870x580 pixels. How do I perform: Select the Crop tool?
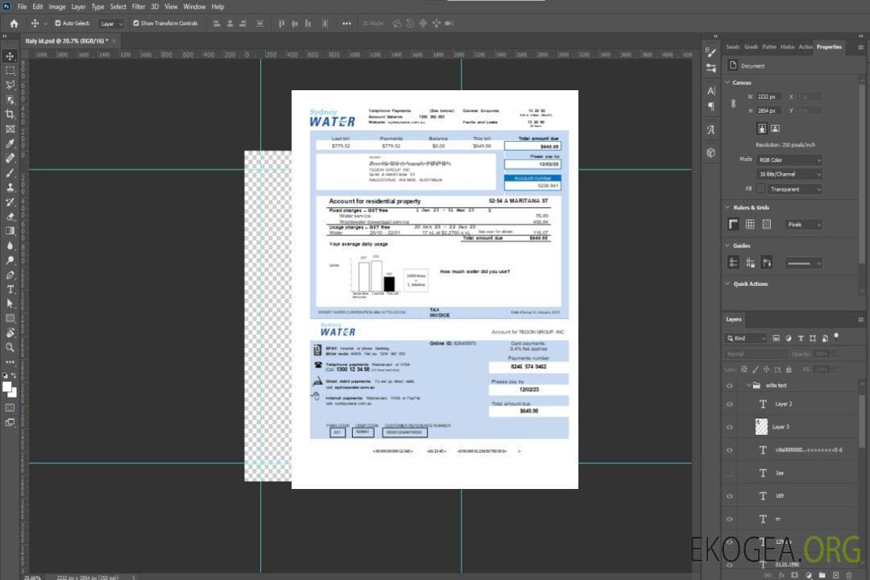(10, 114)
